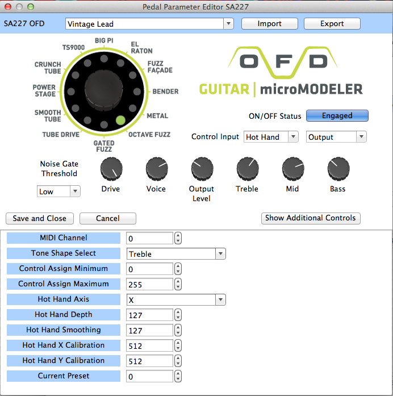Screen dimensions: 393x396
Task: Click the Hot Hand Smoothing stepper
Action: (x=178, y=330)
